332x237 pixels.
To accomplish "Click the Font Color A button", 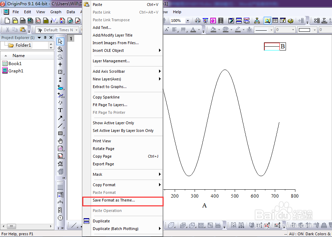I will [x=193, y=30].
